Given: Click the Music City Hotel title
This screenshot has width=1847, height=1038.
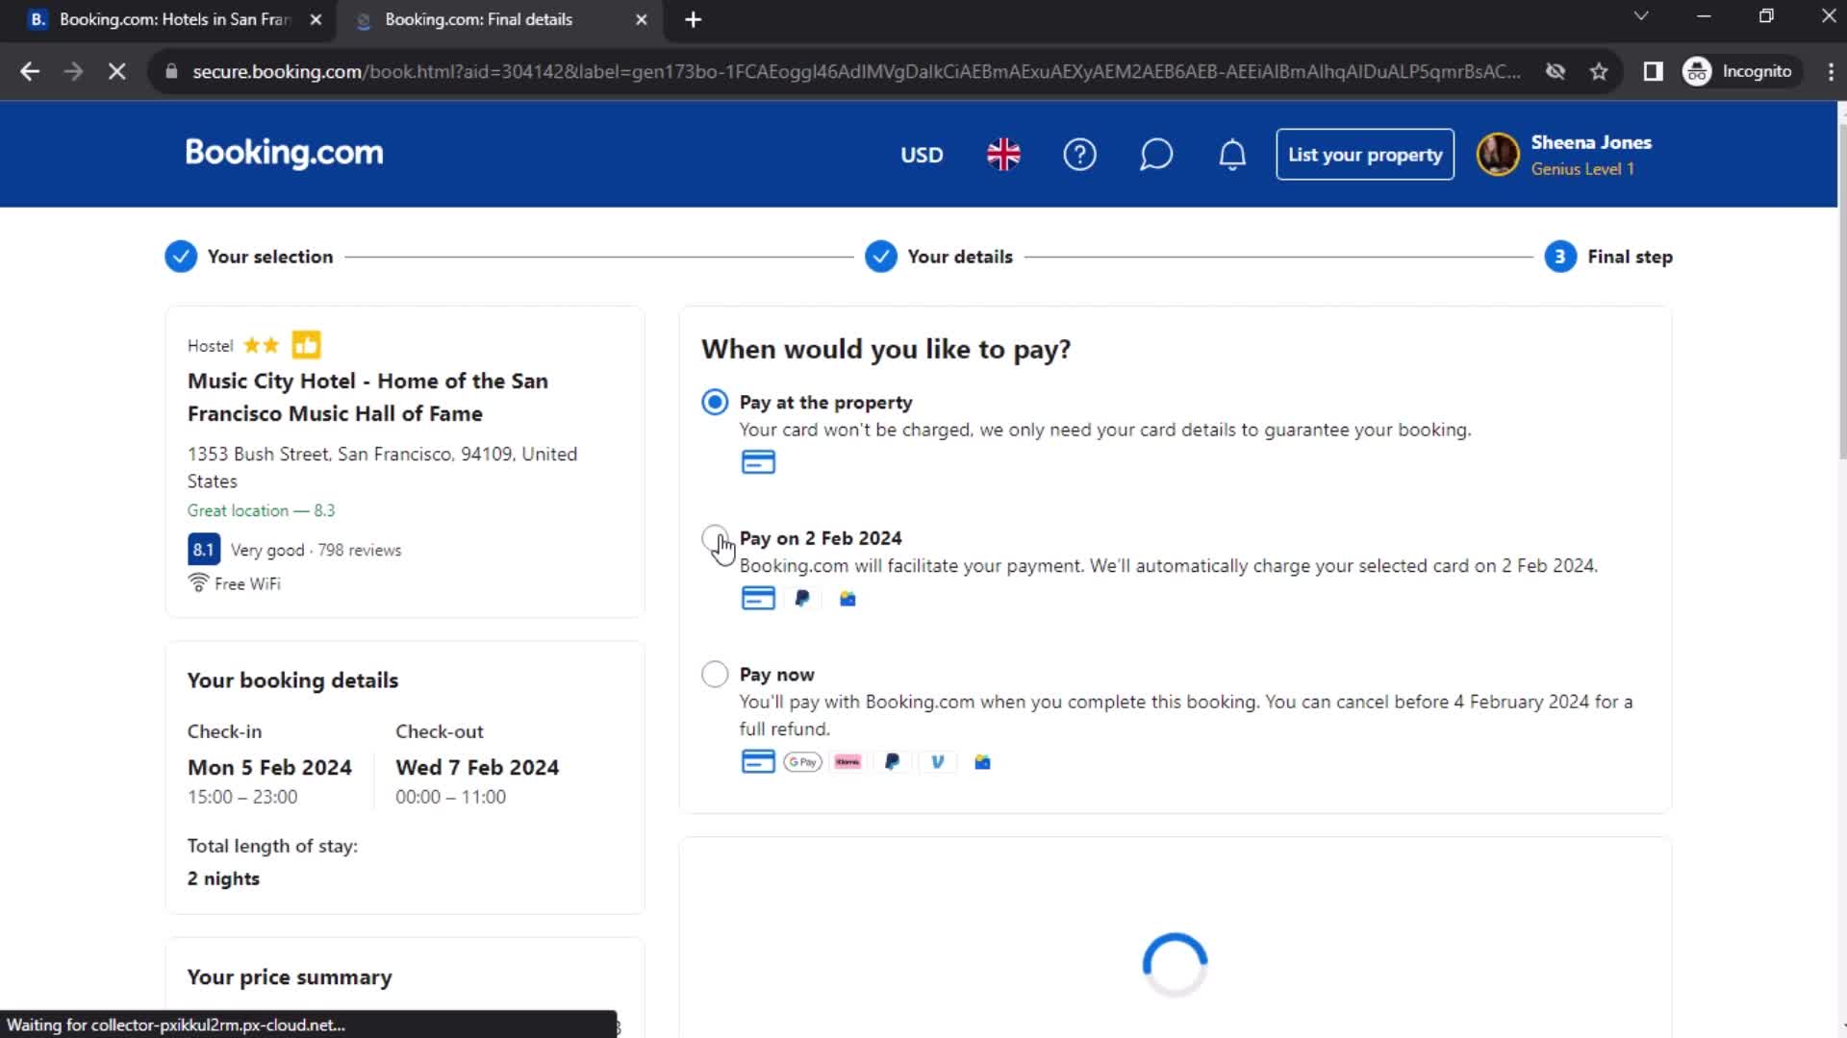Looking at the screenshot, I should (367, 397).
